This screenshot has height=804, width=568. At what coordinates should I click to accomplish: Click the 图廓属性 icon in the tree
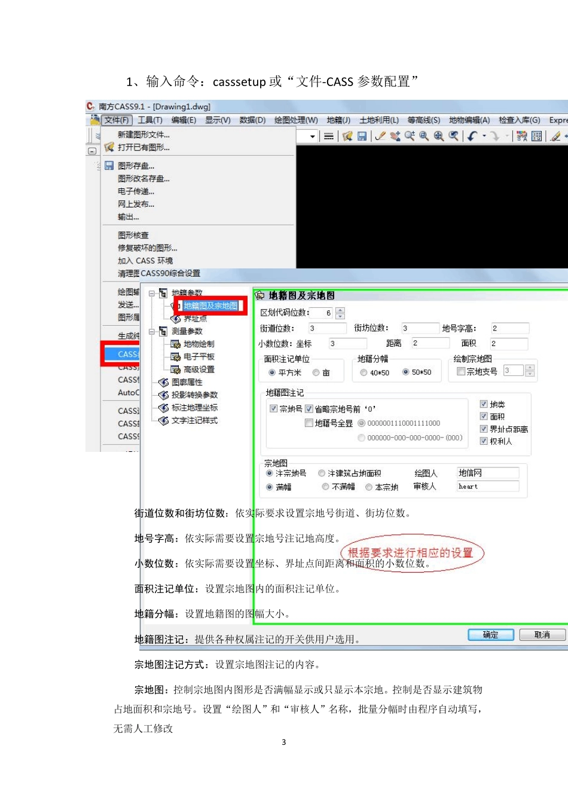tap(163, 383)
